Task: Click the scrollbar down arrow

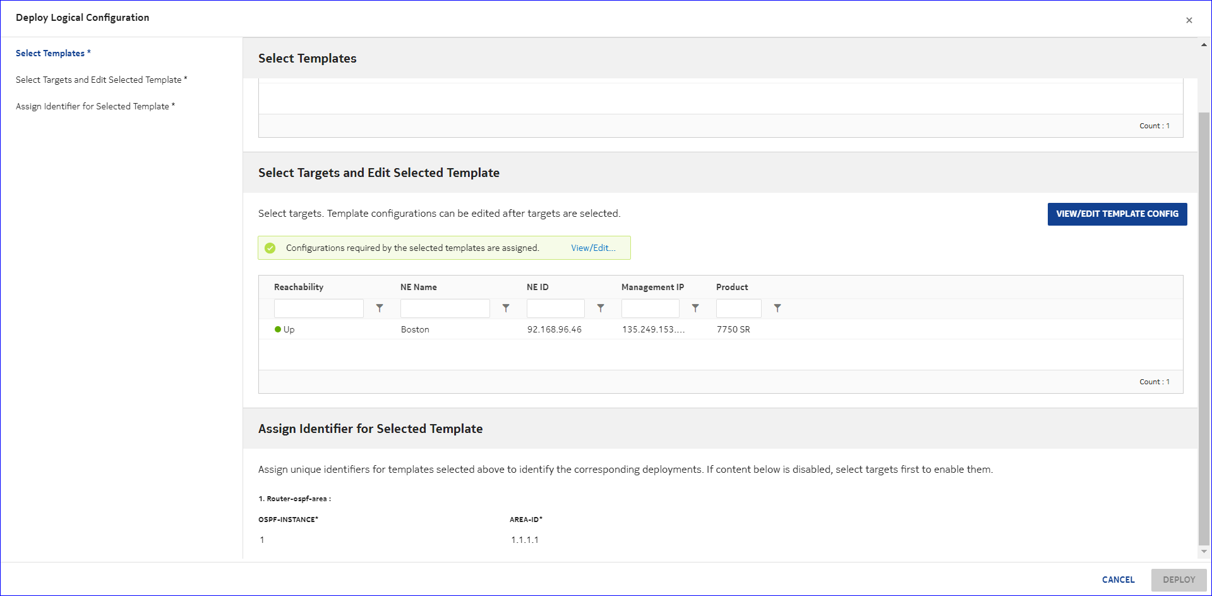Action: (x=1204, y=552)
